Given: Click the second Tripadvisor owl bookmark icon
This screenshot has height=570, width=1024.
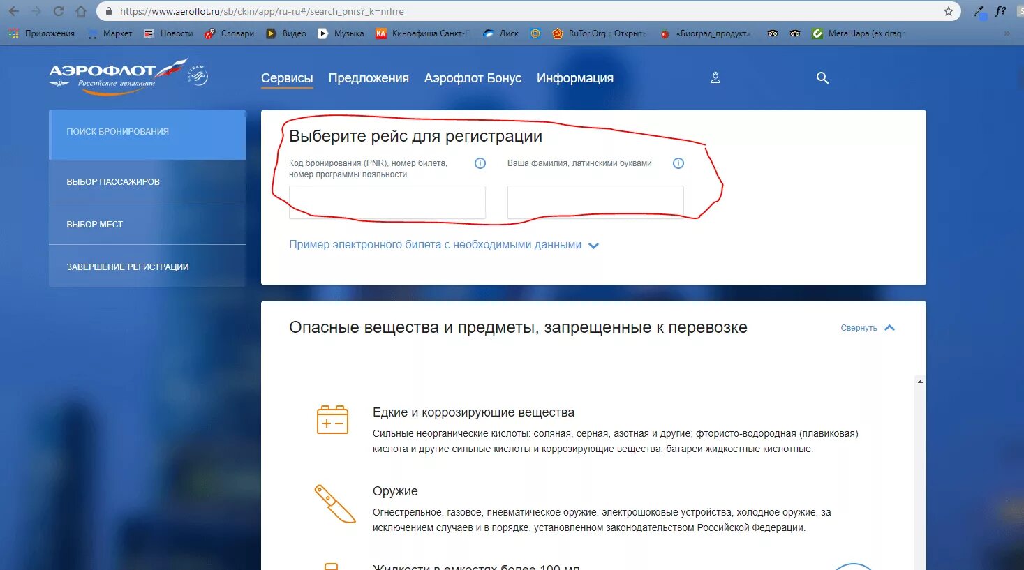Looking at the screenshot, I should click(795, 33).
